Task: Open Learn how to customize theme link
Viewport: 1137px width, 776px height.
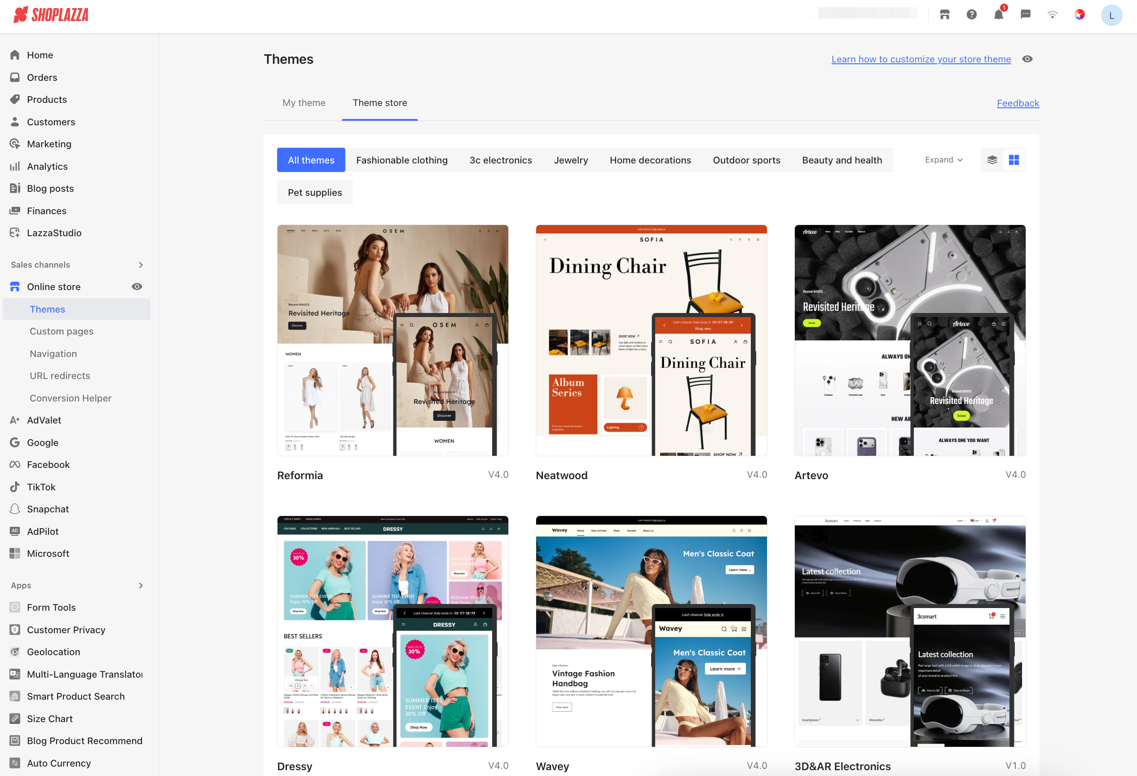Action: pos(921,59)
